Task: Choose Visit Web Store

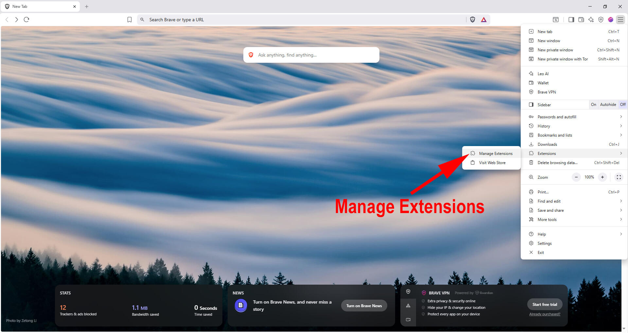Action: (492, 163)
